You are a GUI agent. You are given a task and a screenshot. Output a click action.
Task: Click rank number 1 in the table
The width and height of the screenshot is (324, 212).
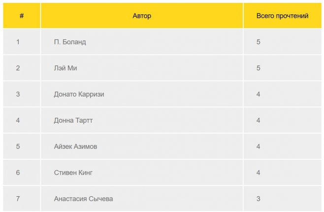18,42
